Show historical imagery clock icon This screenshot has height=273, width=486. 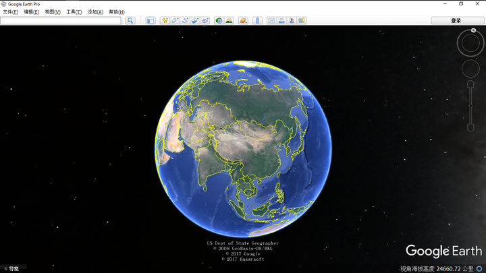point(219,20)
